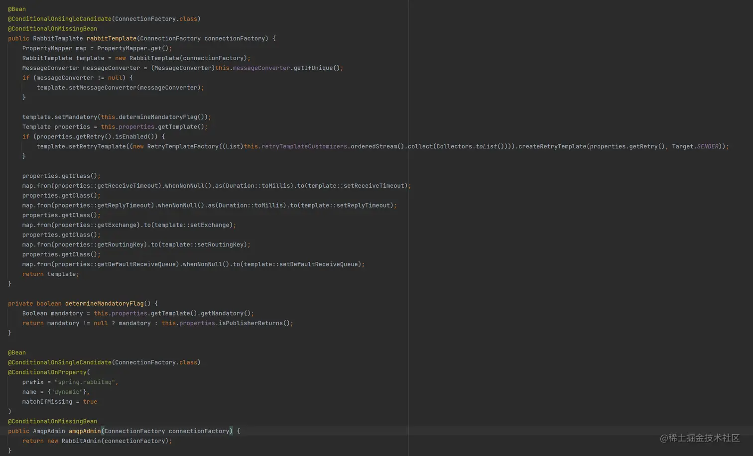Image resolution: width=753 pixels, height=456 pixels.
Task: Click properties::getExchange method reference
Action: tap(95, 225)
